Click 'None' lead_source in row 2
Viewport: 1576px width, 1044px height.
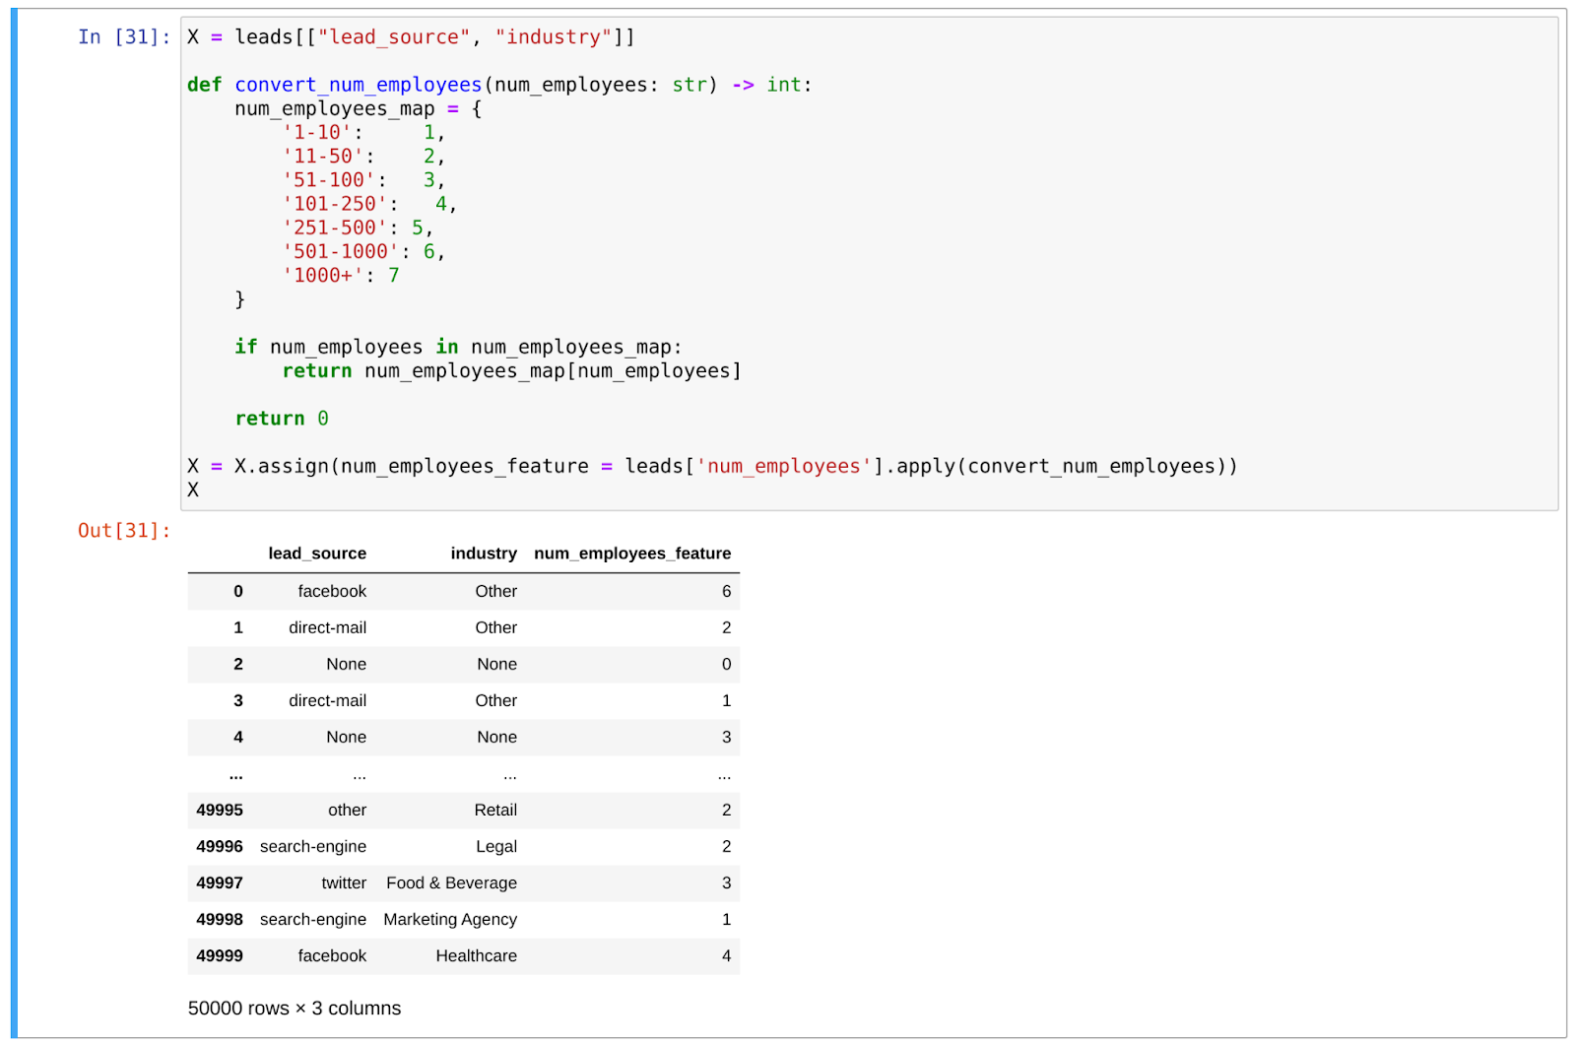347,664
